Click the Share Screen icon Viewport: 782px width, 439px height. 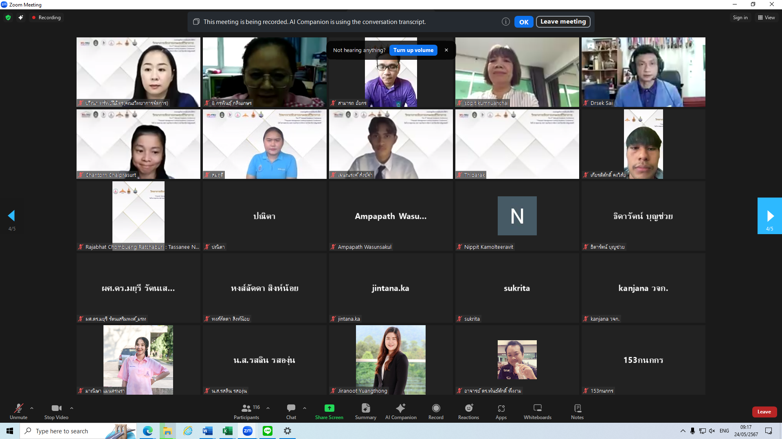tap(329, 408)
